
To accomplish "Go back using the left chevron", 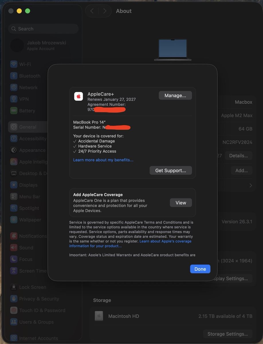I will click(x=92, y=11).
